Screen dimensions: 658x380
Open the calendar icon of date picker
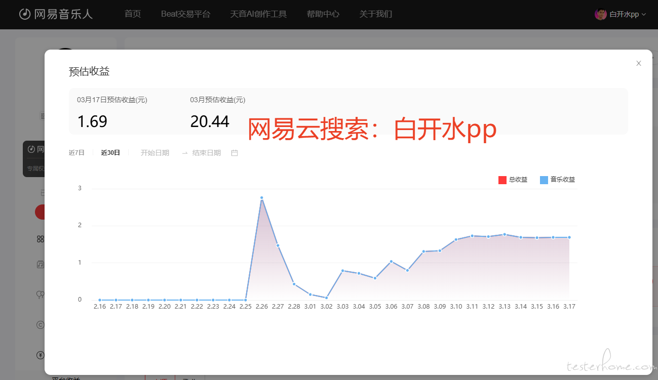pos(235,153)
